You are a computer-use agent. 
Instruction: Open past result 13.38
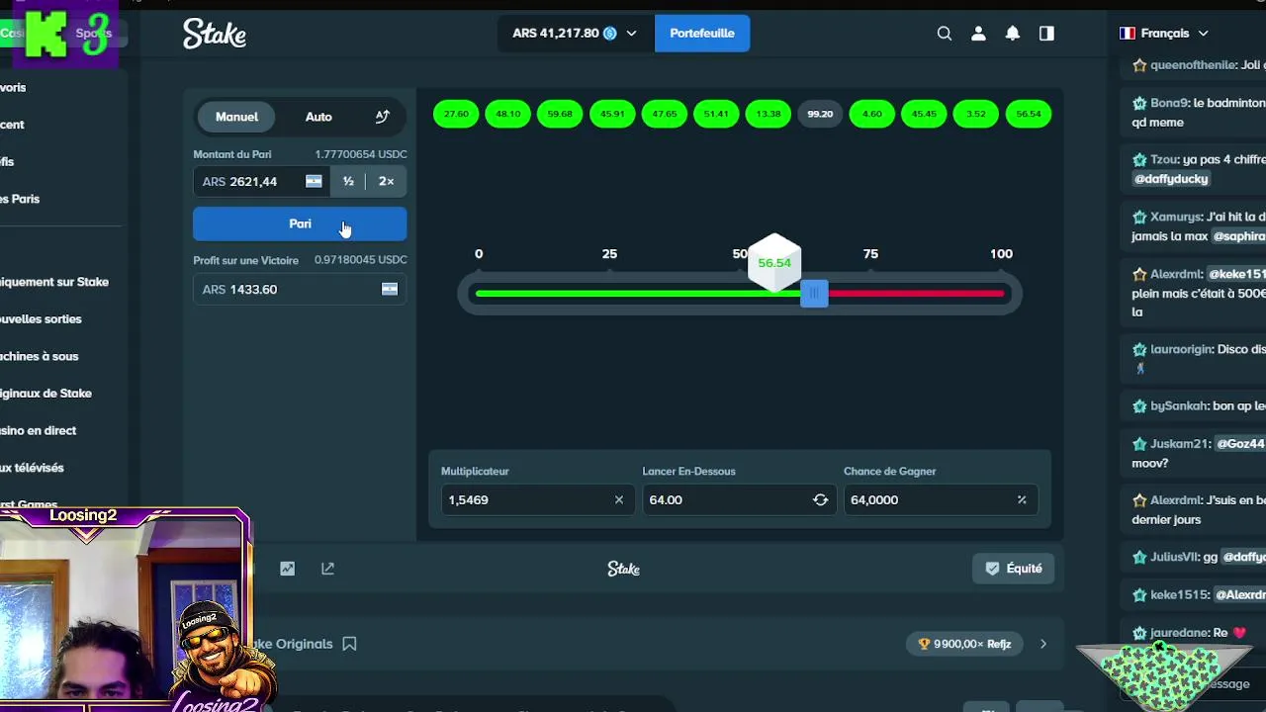coord(769,114)
